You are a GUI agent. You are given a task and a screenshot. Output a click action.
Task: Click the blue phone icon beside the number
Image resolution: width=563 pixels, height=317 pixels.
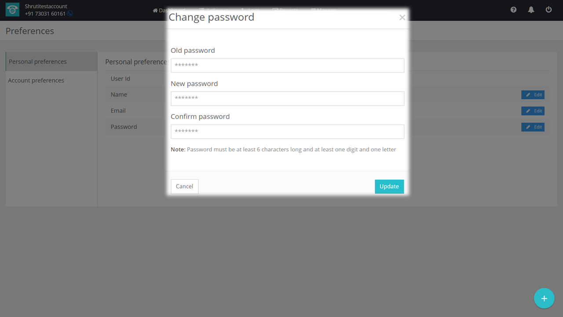click(x=70, y=14)
